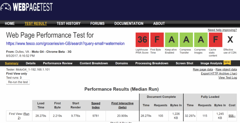Click Speed Index value 9781
The image size is (240, 123).
point(96,116)
